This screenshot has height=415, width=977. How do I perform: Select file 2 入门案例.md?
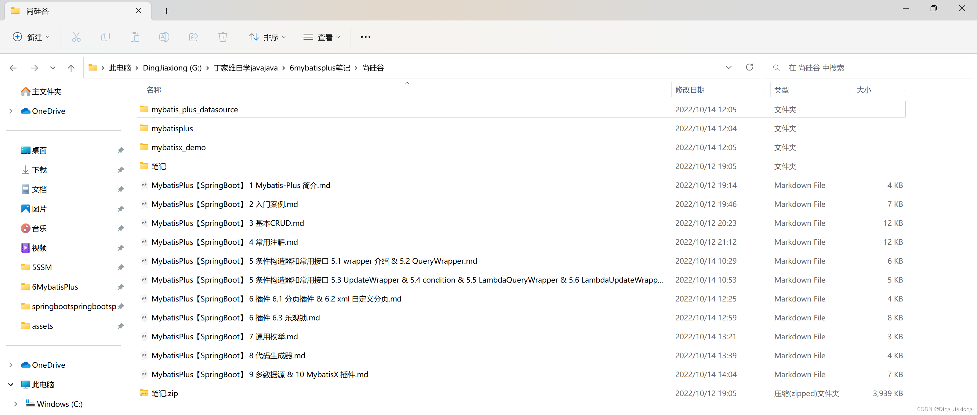coord(521,204)
